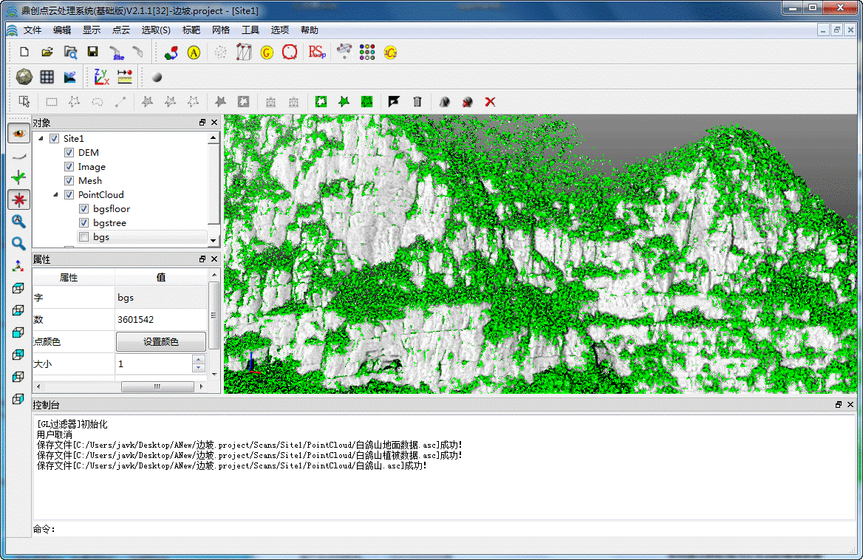Click the red RSp toolbar icon
This screenshot has width=863, height=560.
(x=317, y=52)
